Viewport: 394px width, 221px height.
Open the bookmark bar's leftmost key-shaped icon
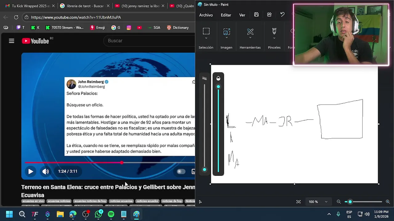(x=6, y=28)
